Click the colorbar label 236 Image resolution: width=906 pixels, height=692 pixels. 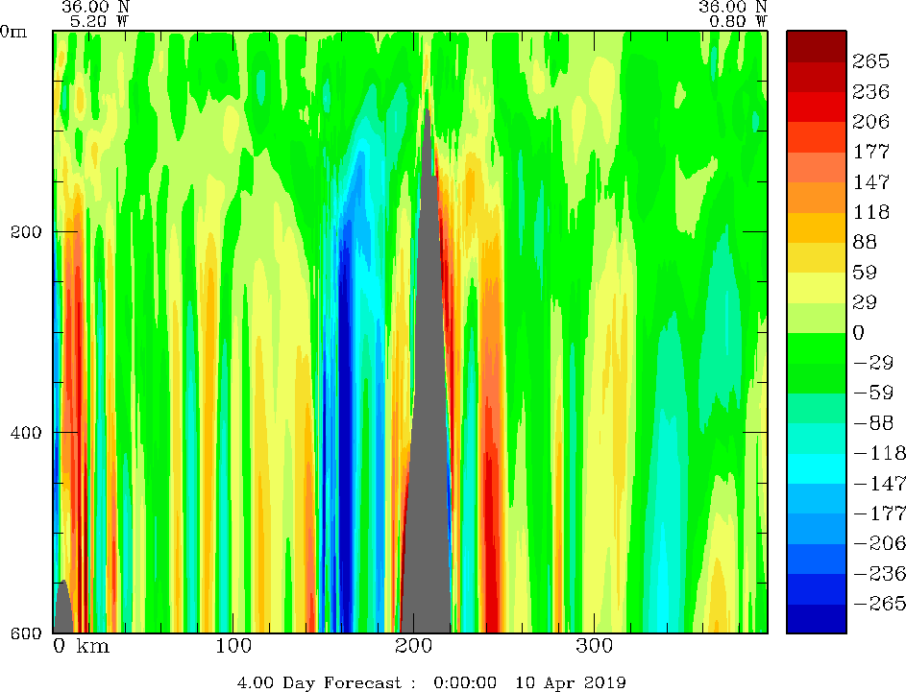(x=870, y=91)
